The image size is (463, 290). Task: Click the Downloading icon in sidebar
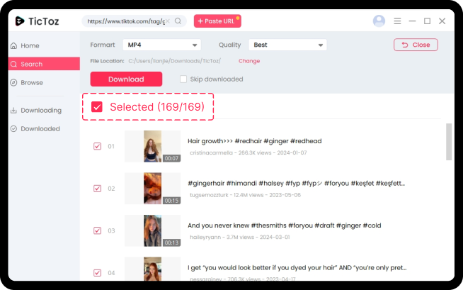pyautogui.click(x=13, y=111)
